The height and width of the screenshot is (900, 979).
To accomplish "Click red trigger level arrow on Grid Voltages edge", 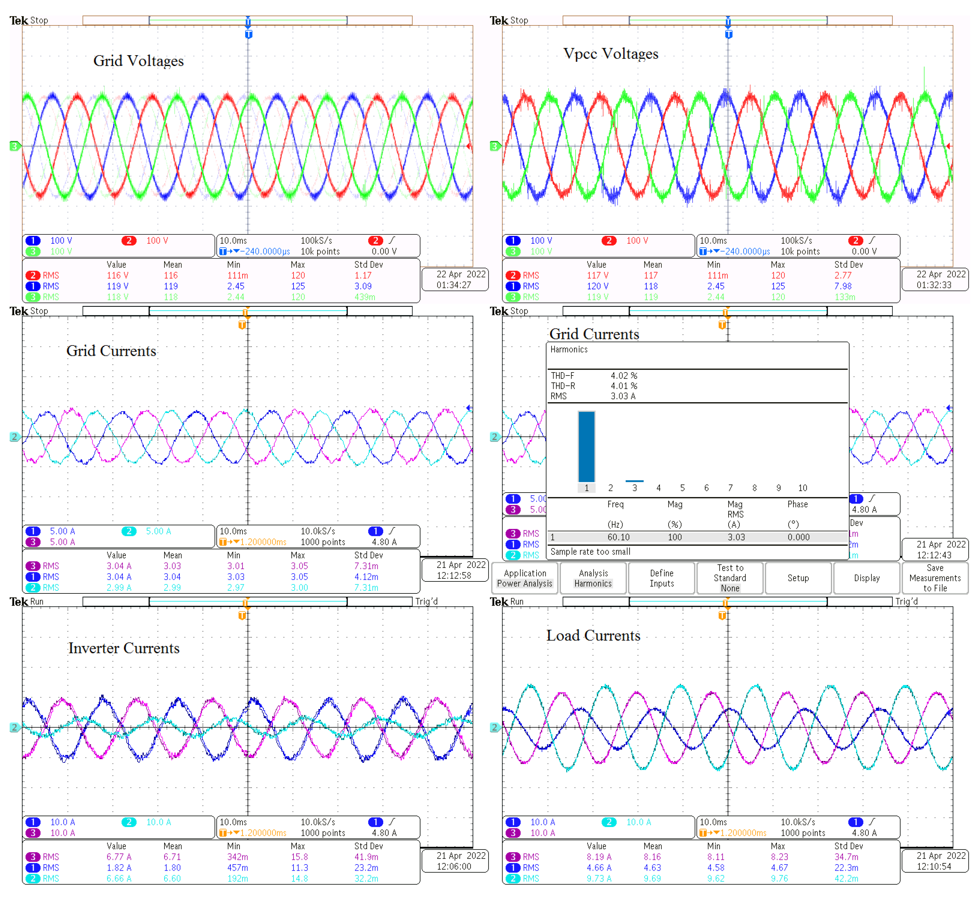I will pos(469,146).
